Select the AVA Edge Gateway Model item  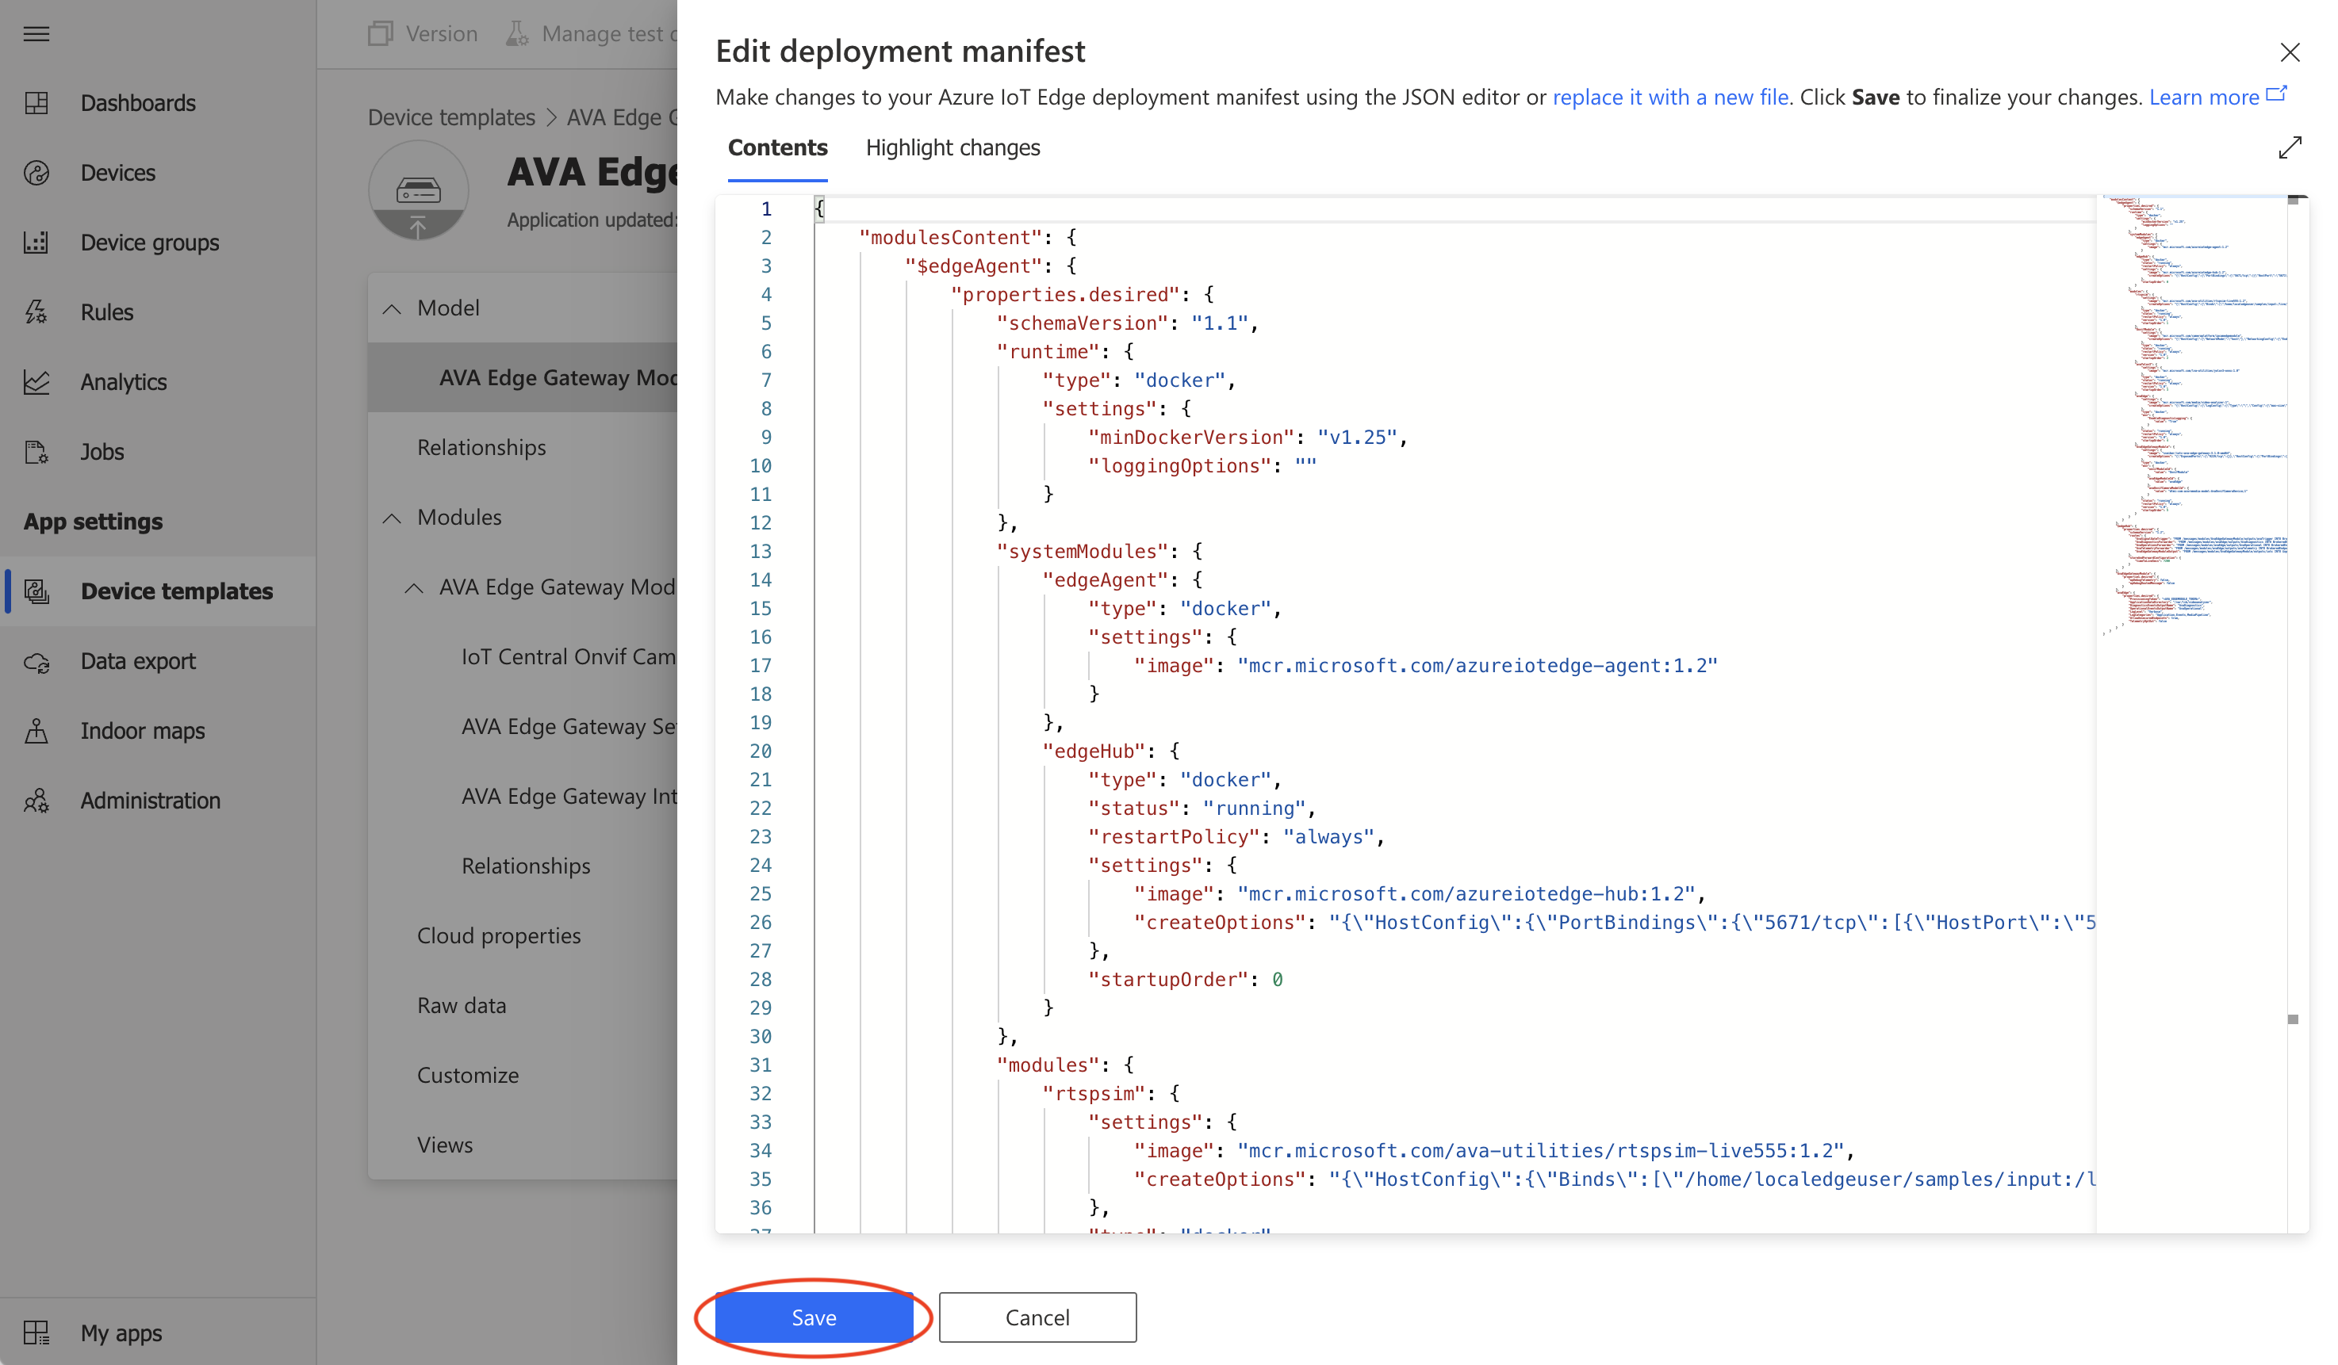click(523, 377)
